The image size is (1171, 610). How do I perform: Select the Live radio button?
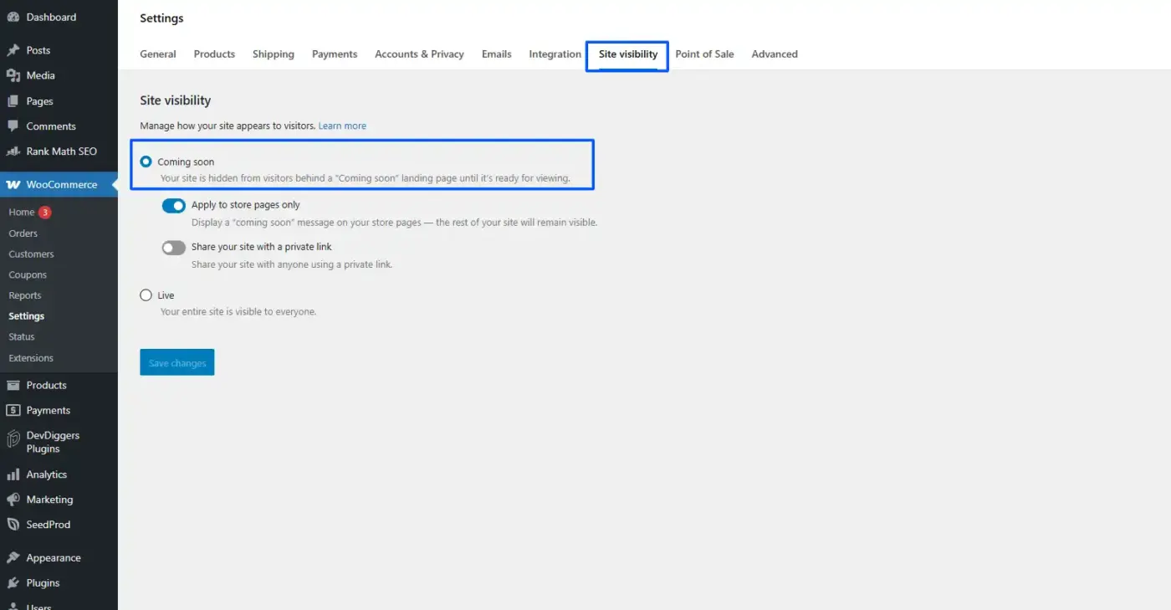(x=146, y=295)
